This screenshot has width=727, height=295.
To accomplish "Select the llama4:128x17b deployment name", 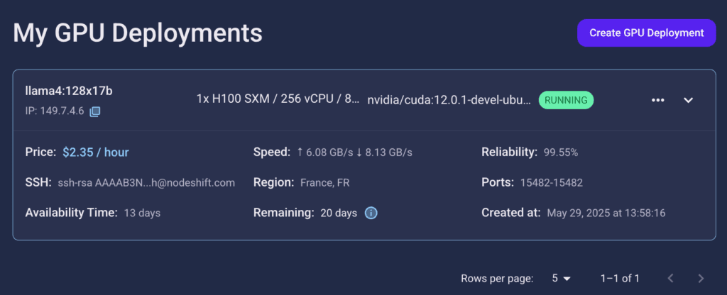I will (x=69, y=91).
